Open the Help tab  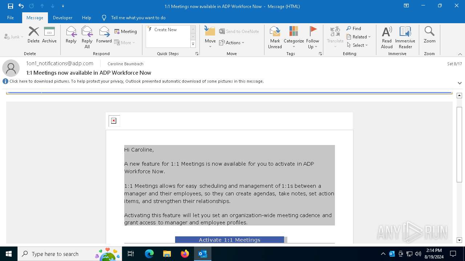coord(86,18)
